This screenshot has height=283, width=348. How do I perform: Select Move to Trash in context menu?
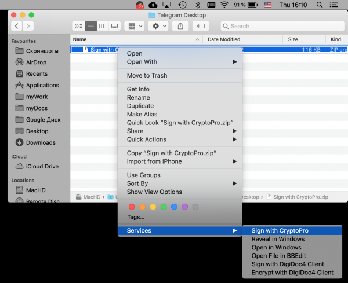(x=147, y=76)
